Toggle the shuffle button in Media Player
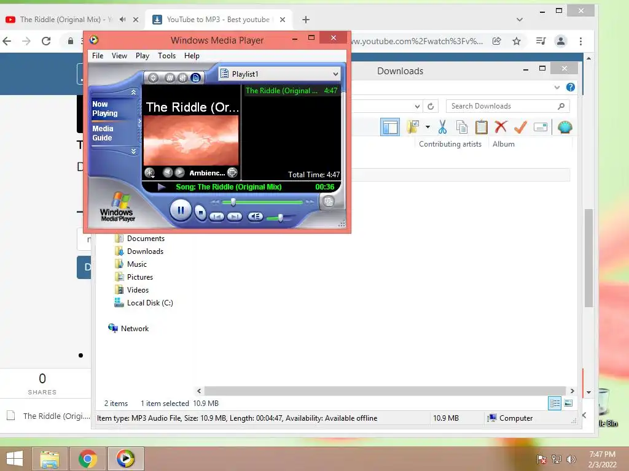629x471 pixels. tap(170, 78)
